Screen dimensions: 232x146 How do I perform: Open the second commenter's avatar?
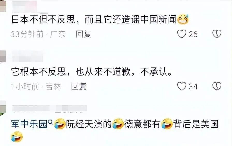click(3, 56)
